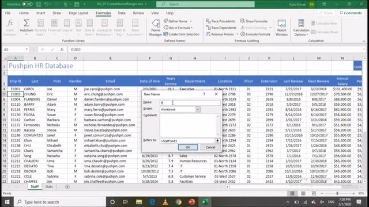
Task: Toggle the AutoSave switch
Action: [27, 4]
